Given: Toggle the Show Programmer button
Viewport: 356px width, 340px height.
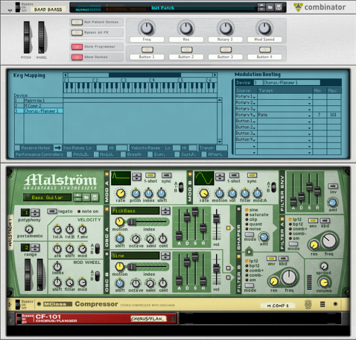Looking at the screenshot, I should tap(77, 47).
